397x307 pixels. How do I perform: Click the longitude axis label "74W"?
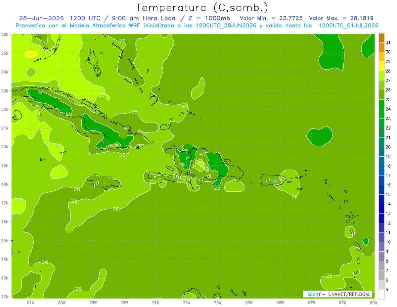(155, 302)
